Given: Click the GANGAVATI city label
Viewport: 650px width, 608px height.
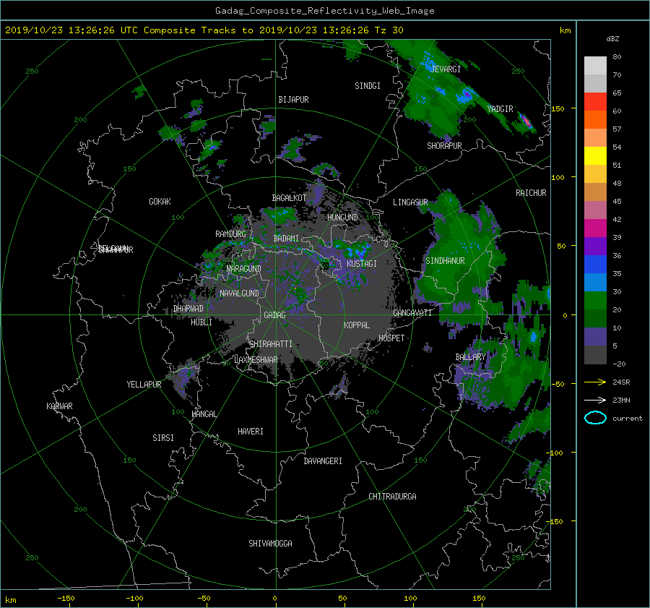Looking at the screenshot, I should pyautogui.click(x=412, y=313).
